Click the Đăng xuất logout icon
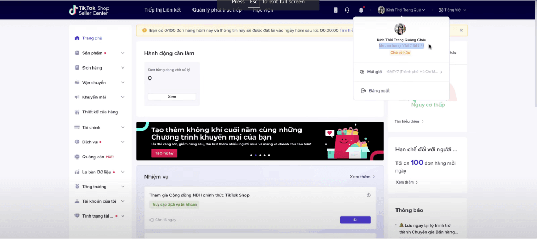The width and height of the screenshot is (537, 239). click(362, 91)
